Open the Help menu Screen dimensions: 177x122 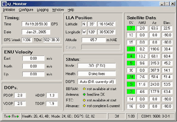click(x=71, y=10)
